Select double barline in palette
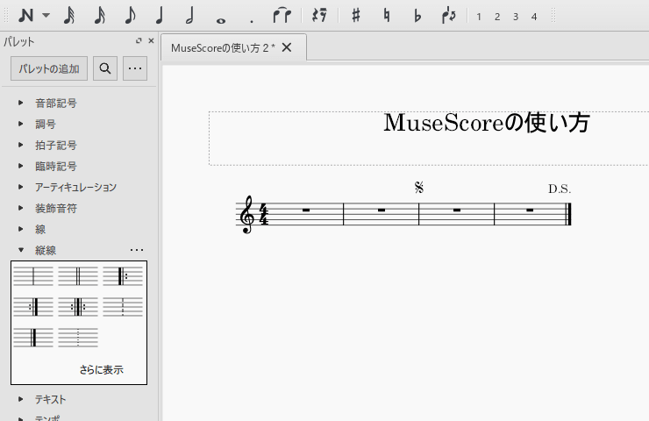This screenshot has width=649, height=421. pos(78,276)
